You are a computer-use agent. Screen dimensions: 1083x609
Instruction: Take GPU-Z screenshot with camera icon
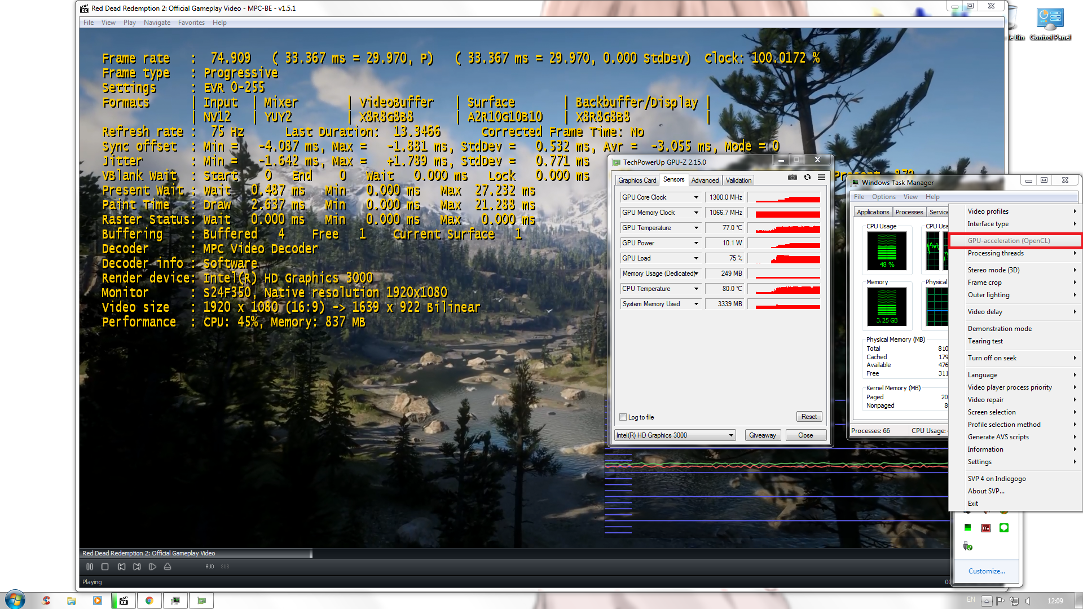pos(793,177)
